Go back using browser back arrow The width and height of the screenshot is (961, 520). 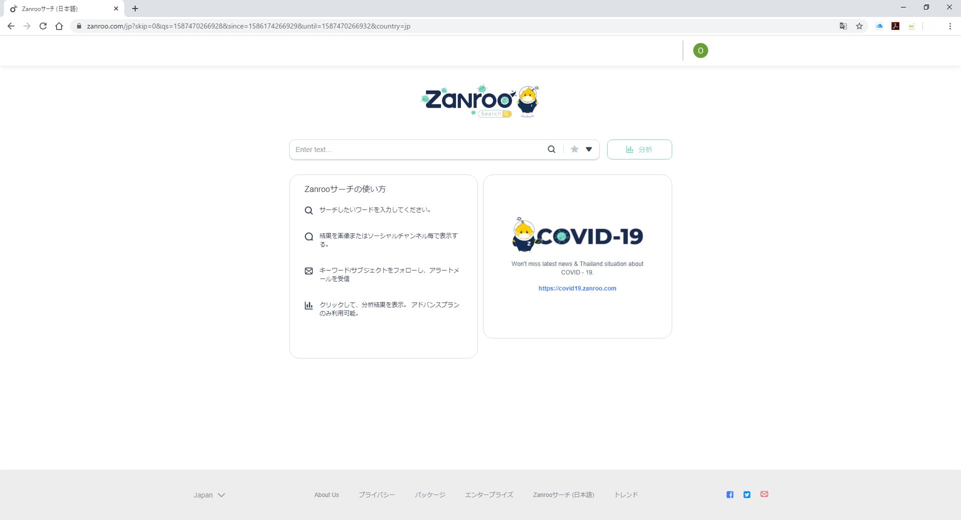tap(11, 26)
